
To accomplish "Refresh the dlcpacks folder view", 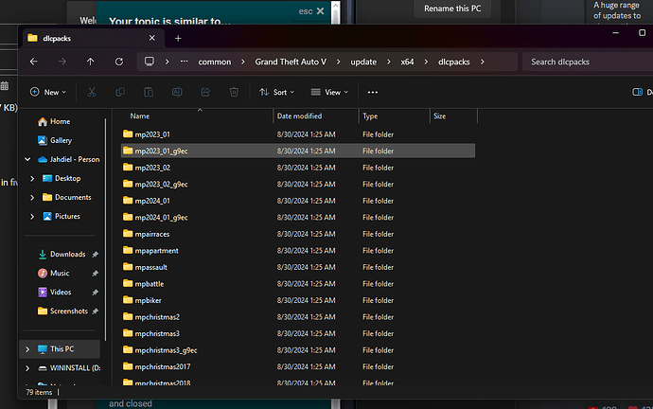I will pos(119,62).
